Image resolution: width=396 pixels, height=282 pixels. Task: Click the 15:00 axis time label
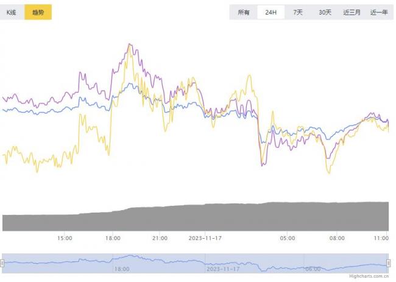pos(65,238)
